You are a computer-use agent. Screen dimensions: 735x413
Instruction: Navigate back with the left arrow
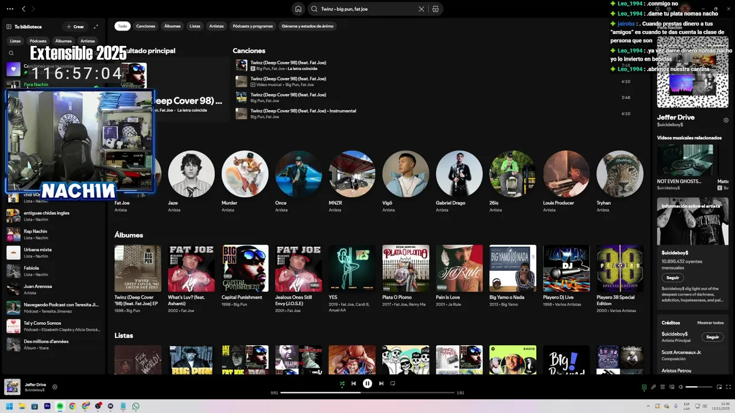24,9
